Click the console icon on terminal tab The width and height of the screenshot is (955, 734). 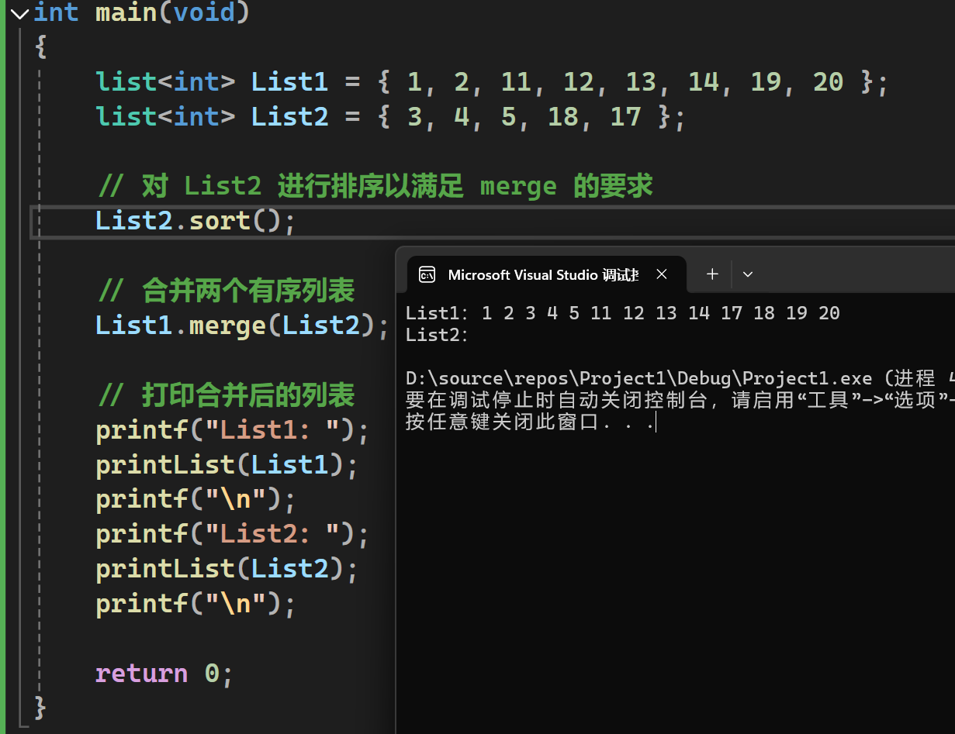click(x=427, y=274)
